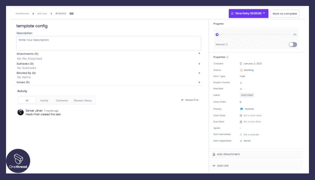This screenshot has width=315, height=180.
Task: Add a Member using the person icon
Action: (241, 89)
